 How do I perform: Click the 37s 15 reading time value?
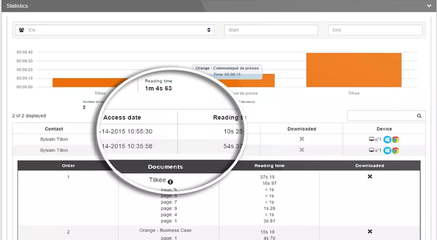[267, 177]
